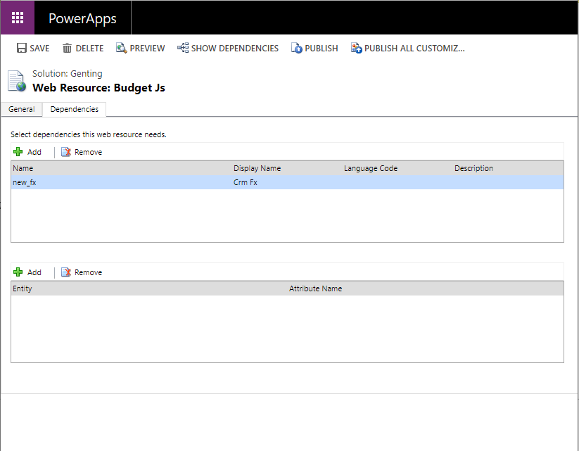Click Add label above Entity grid
Image resolution: width=579 pixels, height=451 pixels.
[x=34, y=272]
